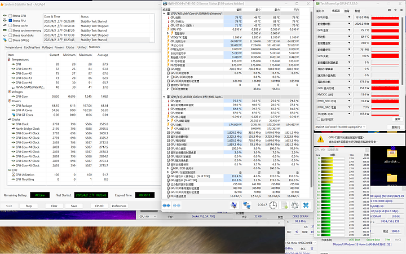Image resolution: width=406 pixels, height=254 pixels.
Task: Click GPU-Z refresh icon
Action: [x=395, y=10]
